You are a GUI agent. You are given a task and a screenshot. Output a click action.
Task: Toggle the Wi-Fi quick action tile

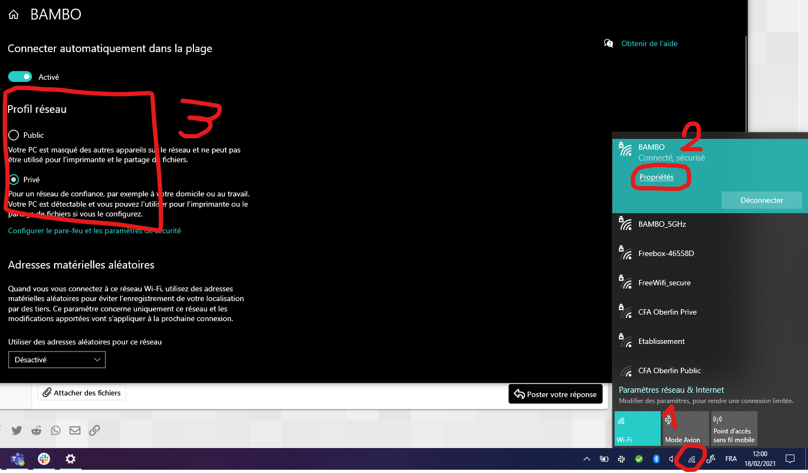637,429
